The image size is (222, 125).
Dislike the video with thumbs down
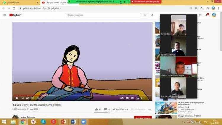coord(107,109)
